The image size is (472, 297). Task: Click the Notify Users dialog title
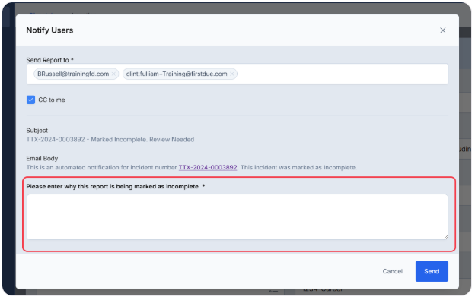click(49, 30)
